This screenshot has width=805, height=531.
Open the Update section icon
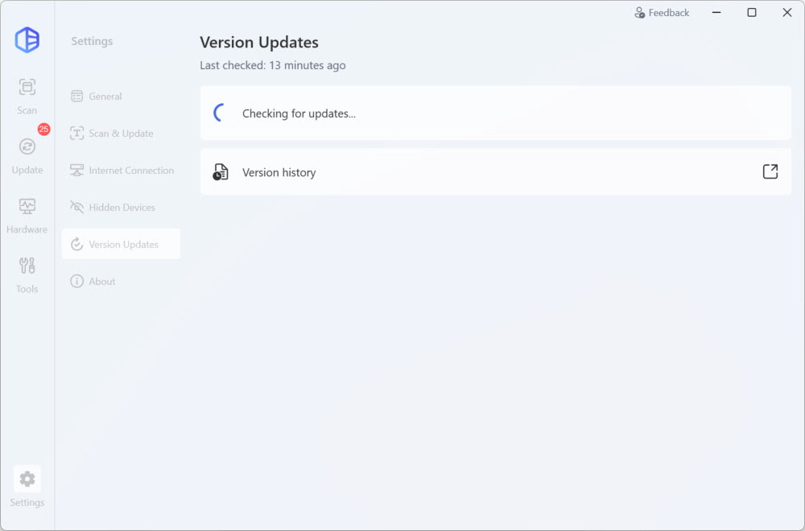coord(27,147)
